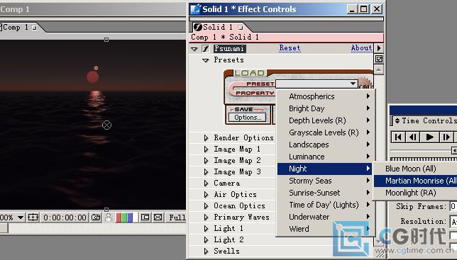Image resolution: width=457 pixels, height=260 pixels.
Task: Click the small square on Solid 1 tab
Action: (241, 28)
